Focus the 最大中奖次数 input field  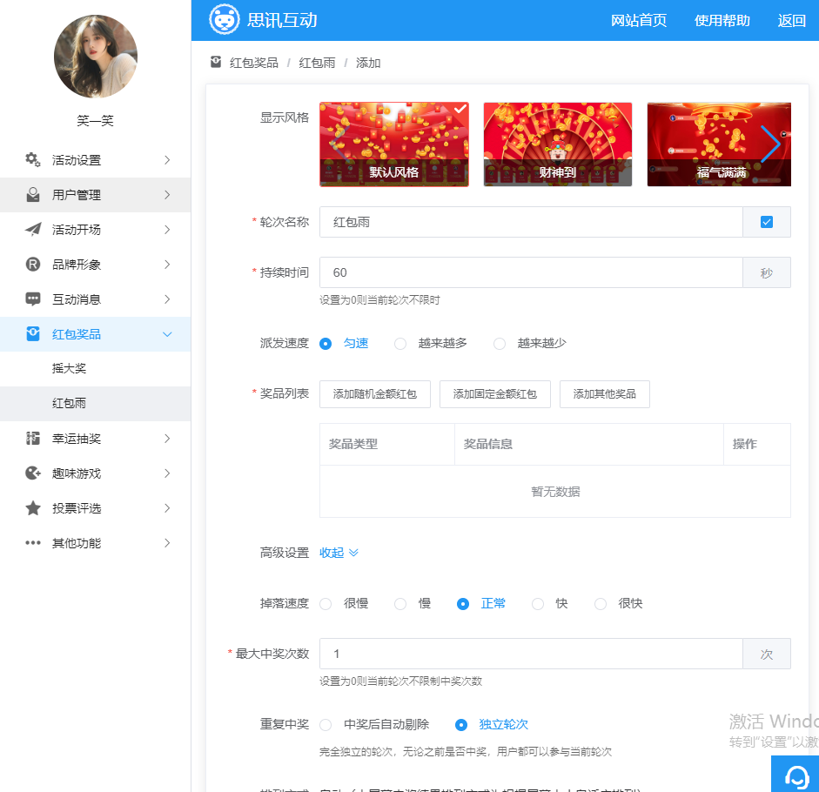click(531, 654)
